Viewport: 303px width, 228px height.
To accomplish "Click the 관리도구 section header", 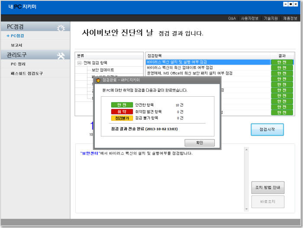I will pyautogui.click(x=35, y=55).
